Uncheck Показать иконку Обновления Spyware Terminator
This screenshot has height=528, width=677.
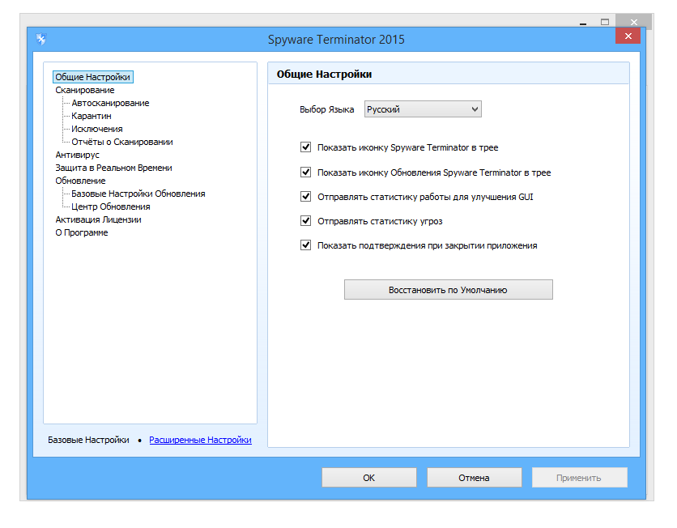click(x=305, y=172)
